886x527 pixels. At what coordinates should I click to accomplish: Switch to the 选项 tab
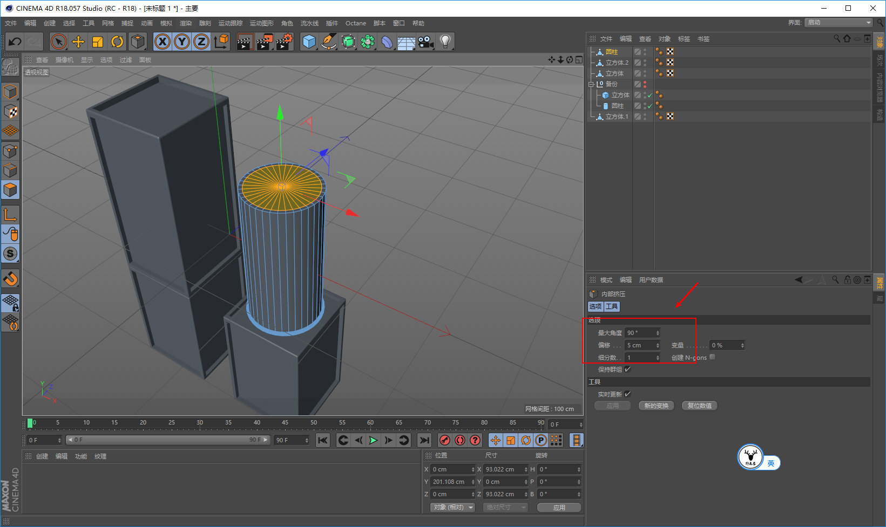click(596, 306)
